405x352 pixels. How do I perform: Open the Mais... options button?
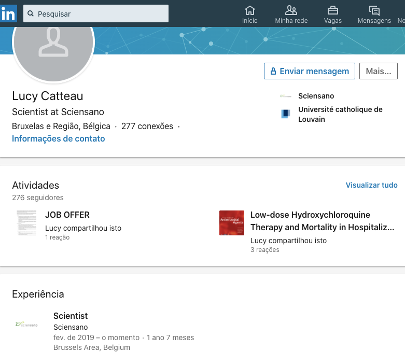379,71
